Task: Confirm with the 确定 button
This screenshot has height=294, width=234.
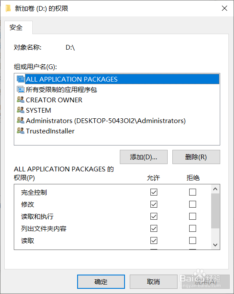Action: coord(101,281)
